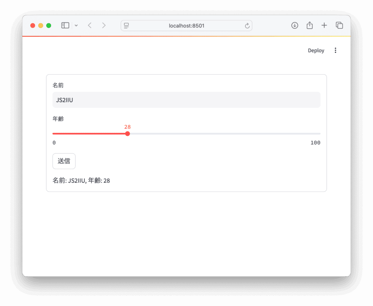Expand the sidebar chevron next to sidebar icon

[x=76, y=25]
